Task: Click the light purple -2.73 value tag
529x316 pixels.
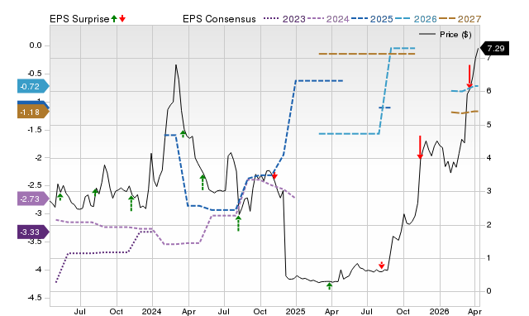Action: (x=33, y=199)
